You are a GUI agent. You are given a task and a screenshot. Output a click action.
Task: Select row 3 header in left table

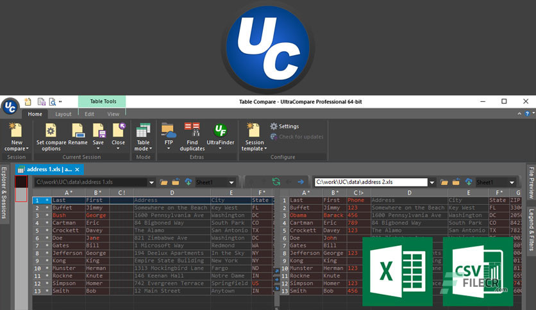pos(42,215)
